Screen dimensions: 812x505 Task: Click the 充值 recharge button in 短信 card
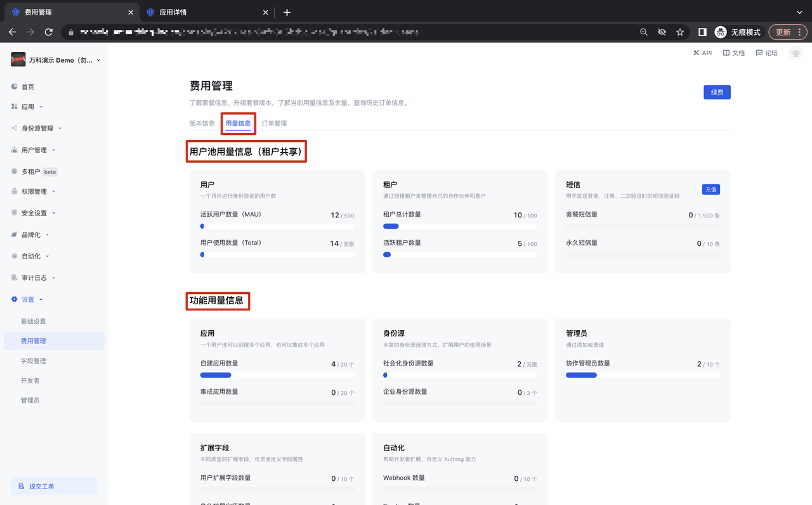710,189
